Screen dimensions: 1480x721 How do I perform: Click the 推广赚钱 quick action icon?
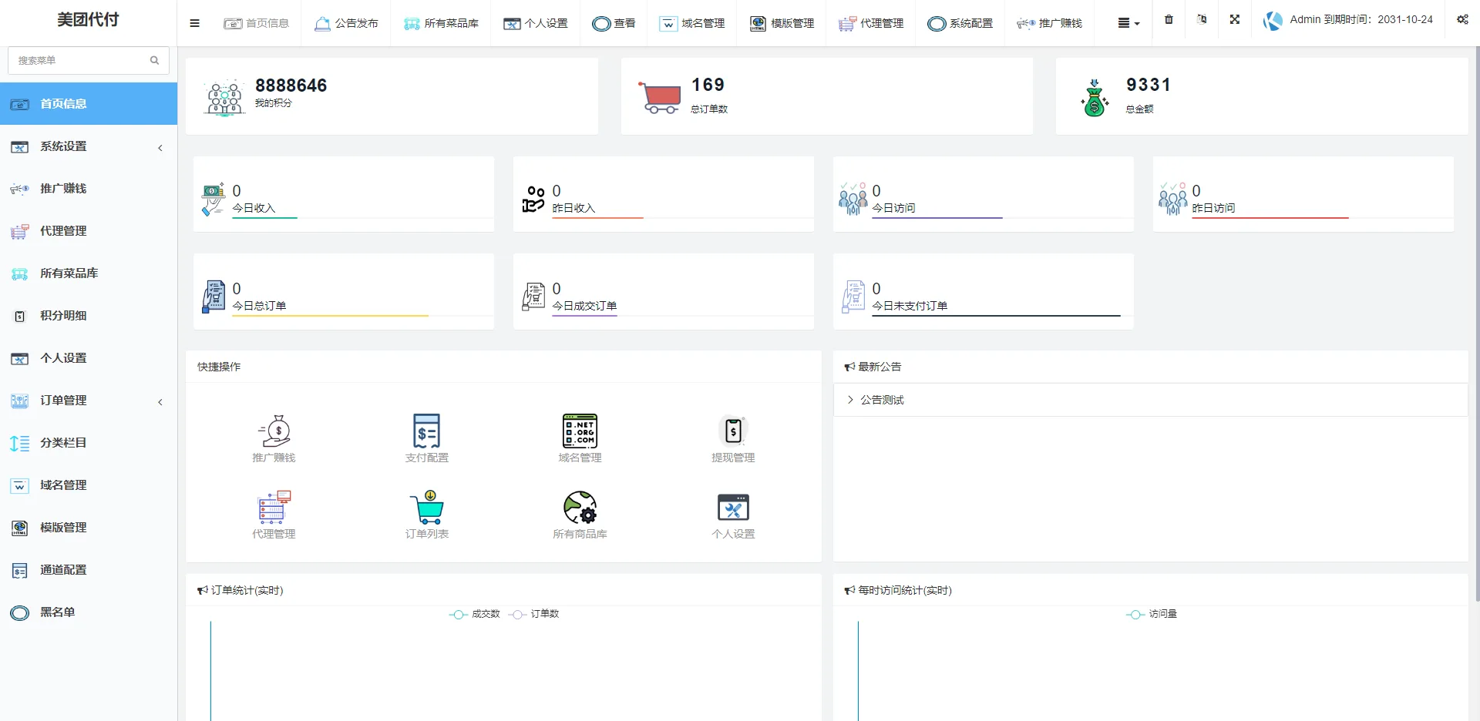(274, 431)
